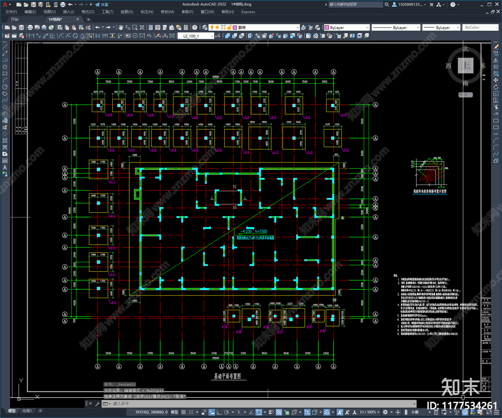
Task: Open the 标注(N) menu
Action: [147, 12]
